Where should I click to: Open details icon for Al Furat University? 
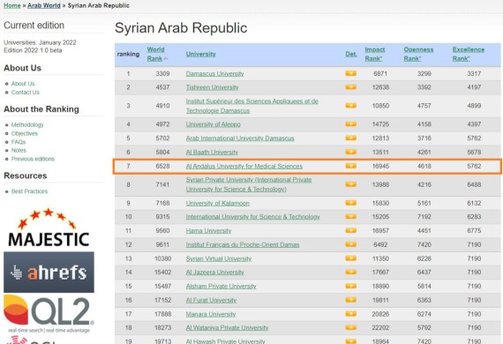350,300
